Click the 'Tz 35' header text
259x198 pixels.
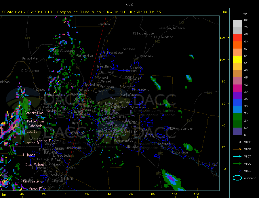pyautogui.click(x=155, y=12)
